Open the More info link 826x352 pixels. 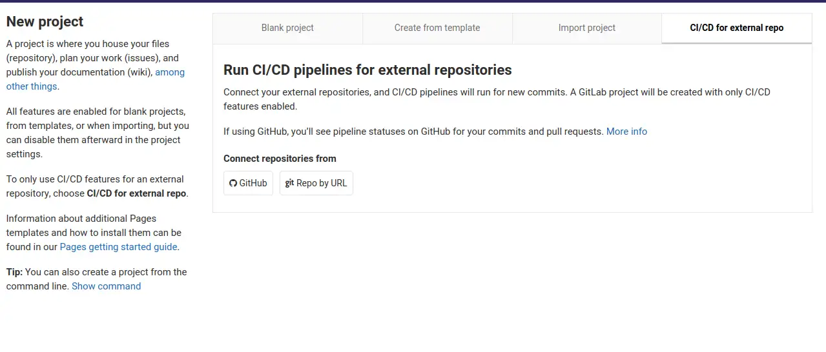point(626,132)
